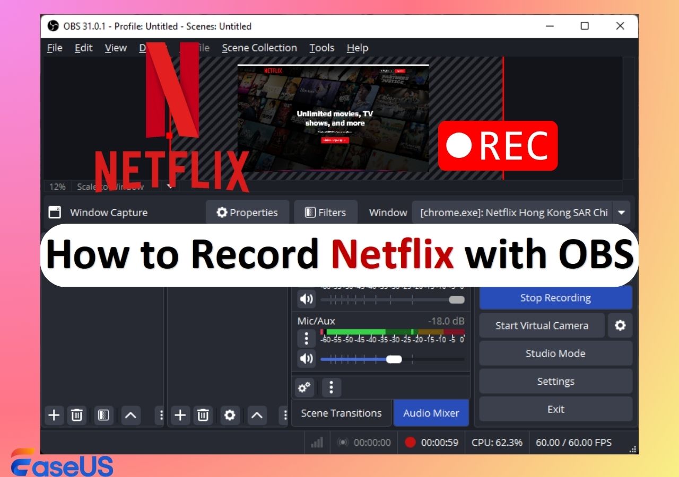Open the View menu
This screenshot has height=477, width=679.
tap(116, 48)
